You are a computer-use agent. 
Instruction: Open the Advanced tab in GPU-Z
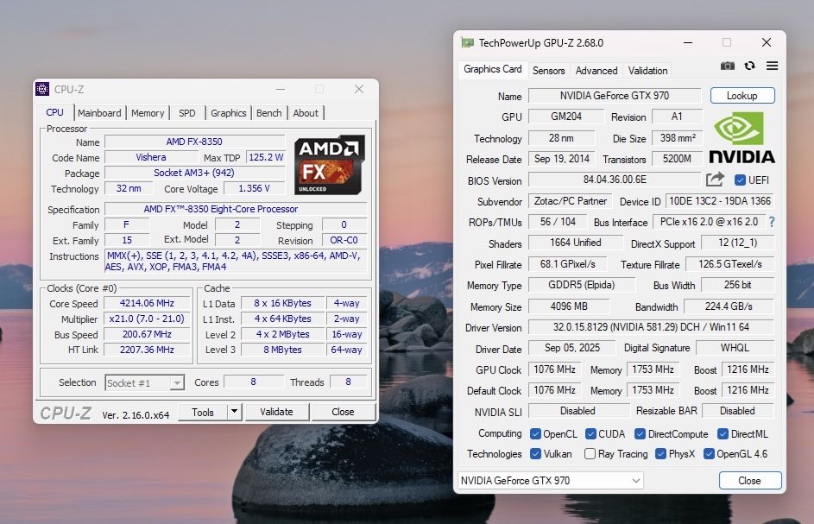(596, 71)
